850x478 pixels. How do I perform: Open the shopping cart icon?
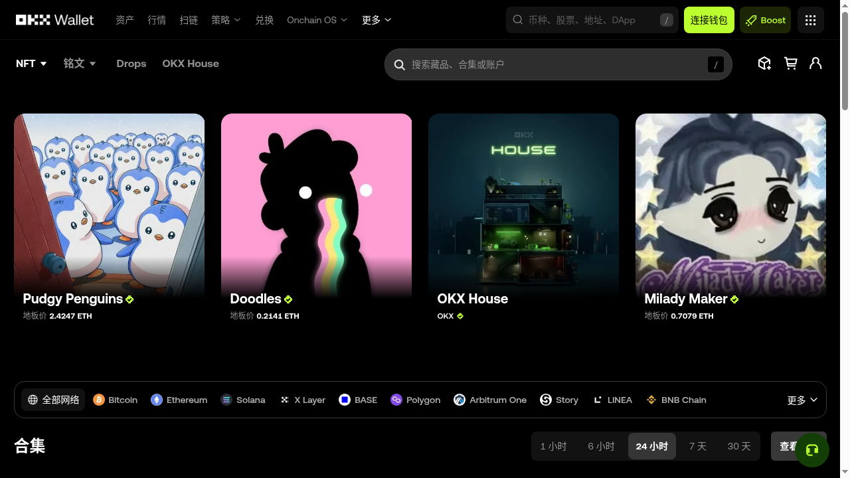point(790,63)
